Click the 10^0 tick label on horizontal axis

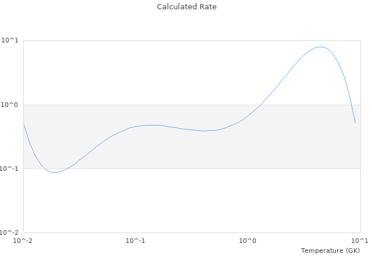(248, 241)
